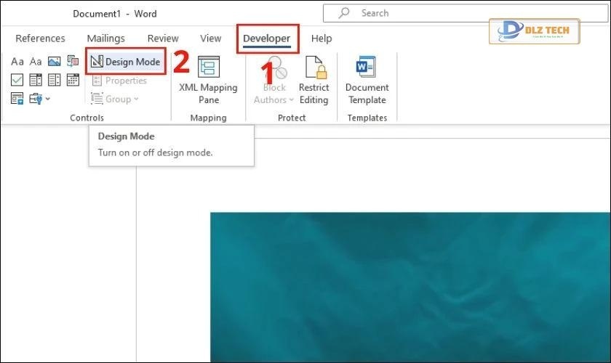Insert a Plain Text content control

(35, 62)
